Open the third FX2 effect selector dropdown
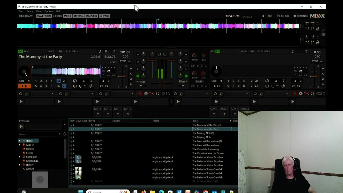This screenshot has width=343, height=193. (277, 94)
